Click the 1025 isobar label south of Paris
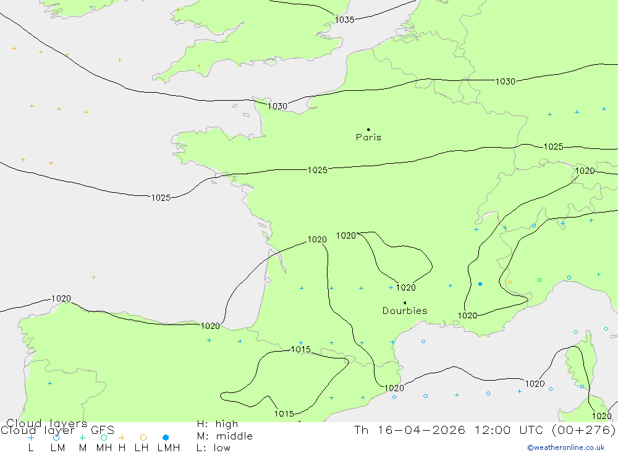This screenshot has height=453, width=618. click(318, 170)
